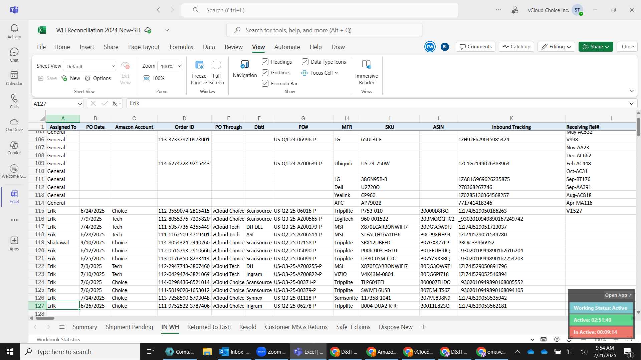Click the Catch up button
Image resolution: width=641 pixels, height=360 pixels.
click(516, 47)
